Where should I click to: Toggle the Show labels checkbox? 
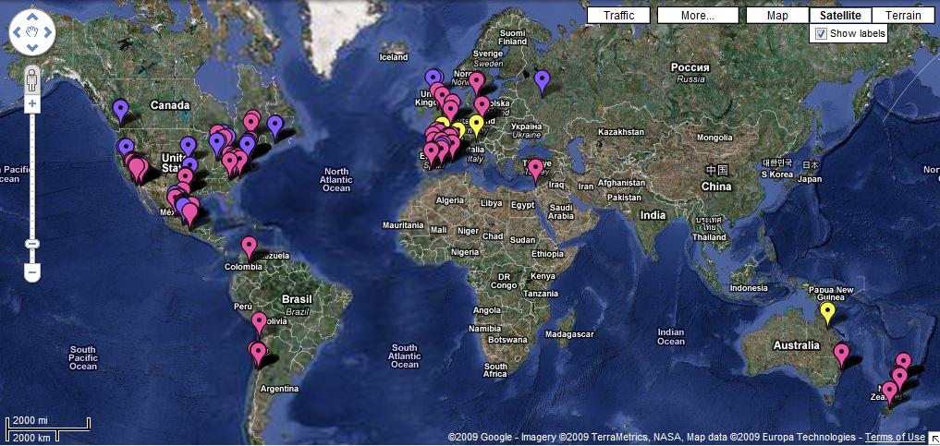coord(822,33)
